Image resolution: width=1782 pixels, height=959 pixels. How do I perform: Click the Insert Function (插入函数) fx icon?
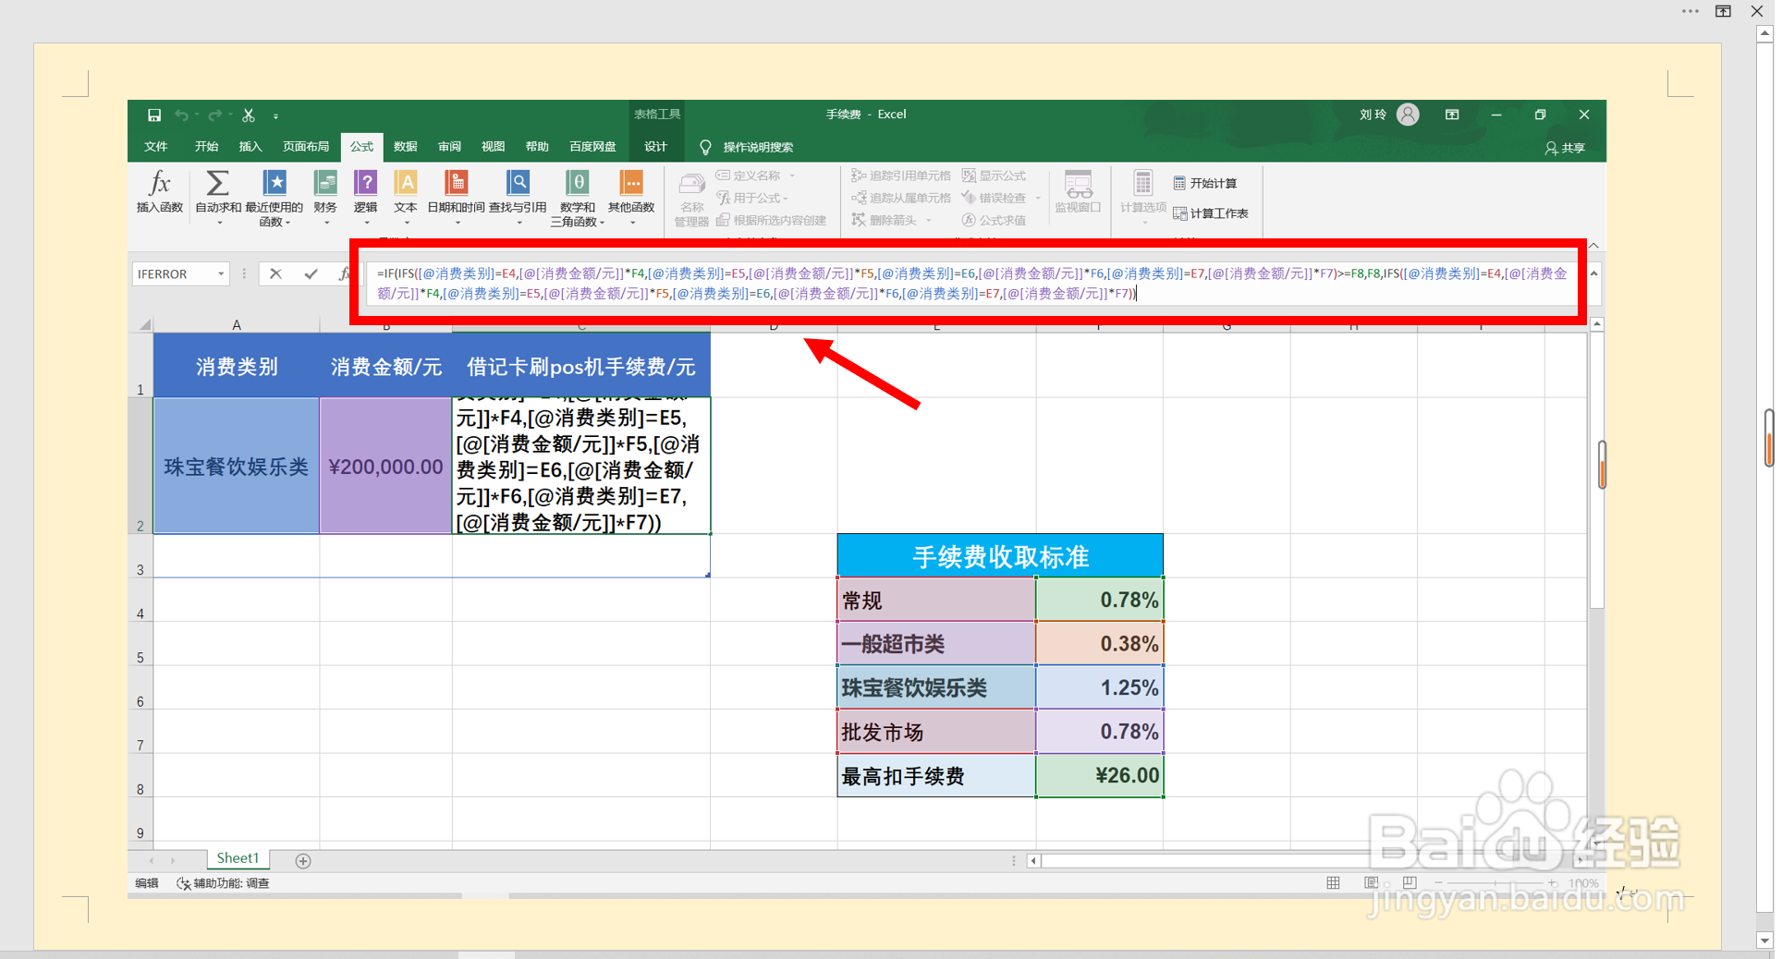click(160, 183)
